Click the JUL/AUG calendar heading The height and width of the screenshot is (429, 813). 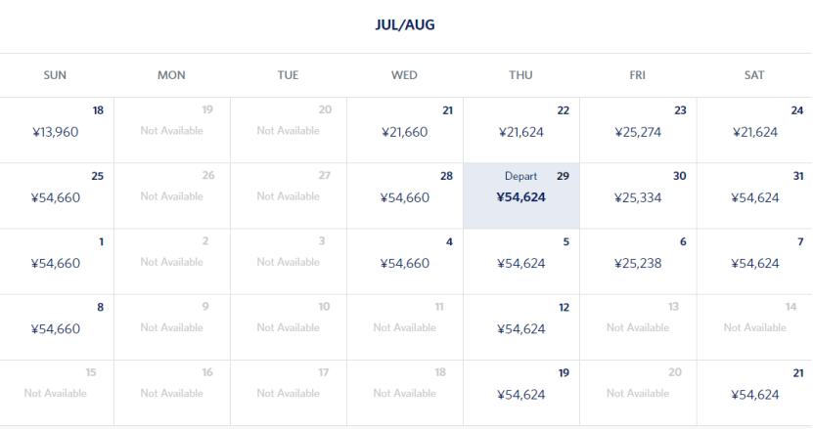pos(405,24)
